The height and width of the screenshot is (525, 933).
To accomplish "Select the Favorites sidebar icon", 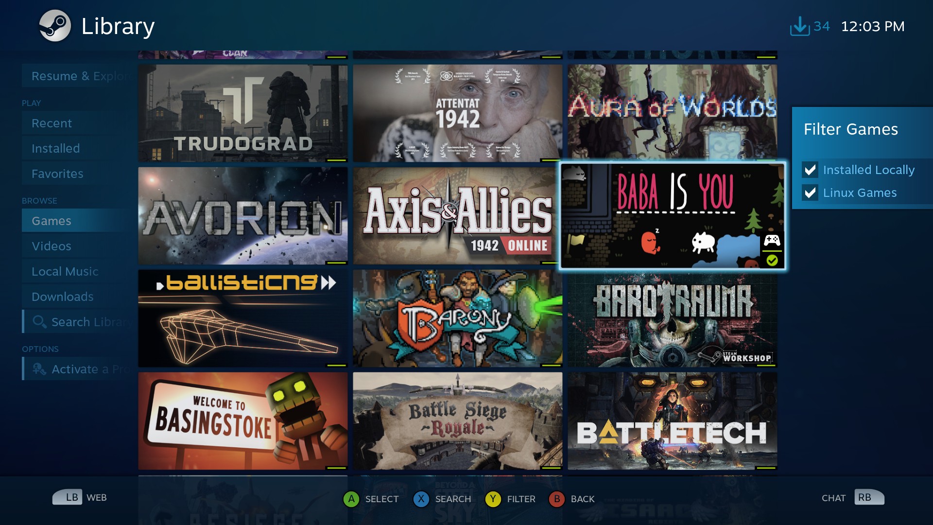I will click(58, 173).
